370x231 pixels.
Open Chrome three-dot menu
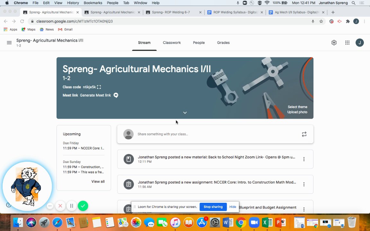364,21
